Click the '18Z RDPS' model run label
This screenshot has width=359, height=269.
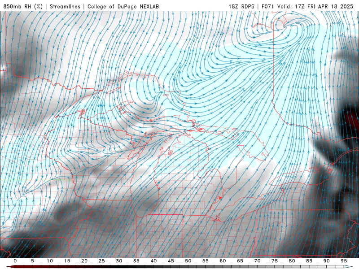pos(241,6)
